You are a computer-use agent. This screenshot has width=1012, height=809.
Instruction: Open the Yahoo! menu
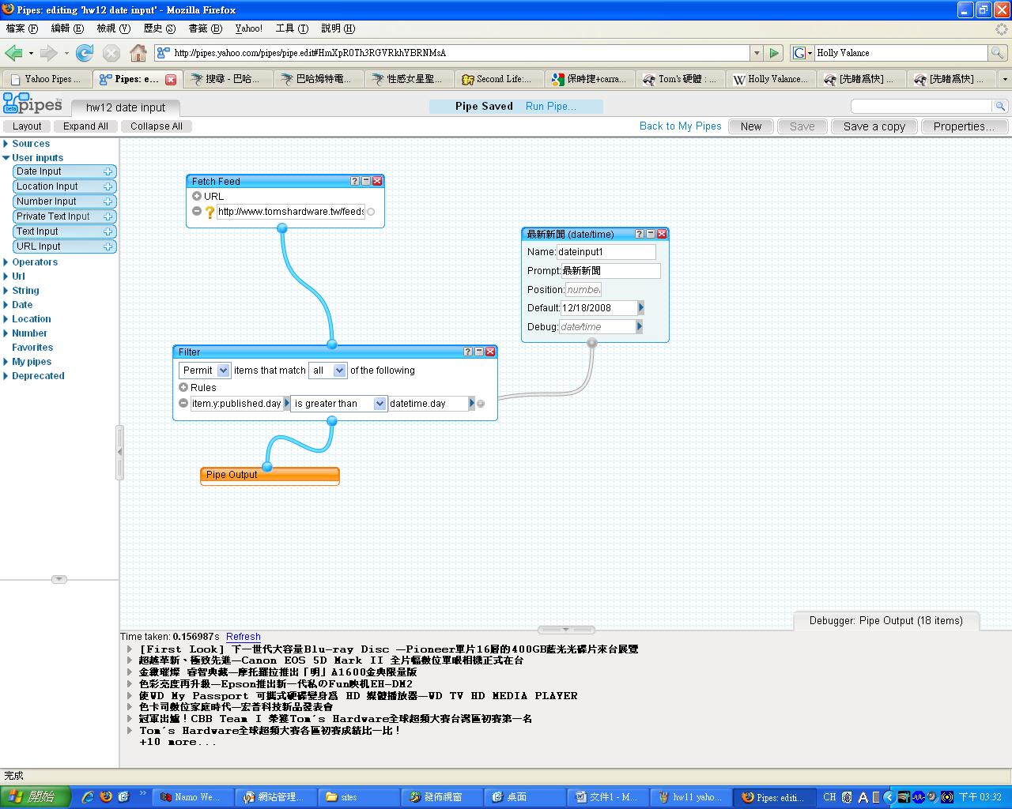pos(248,28)
